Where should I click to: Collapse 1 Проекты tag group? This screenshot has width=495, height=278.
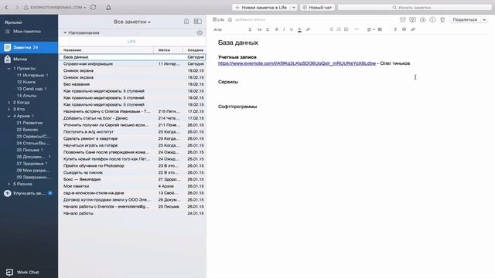tap(9, 69)
